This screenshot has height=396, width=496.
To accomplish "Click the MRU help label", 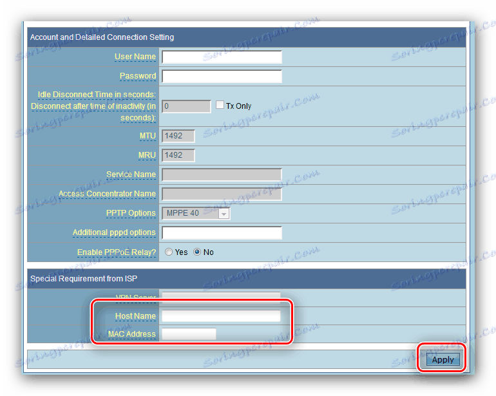I will pyautogui.click(x=147, y=155).
